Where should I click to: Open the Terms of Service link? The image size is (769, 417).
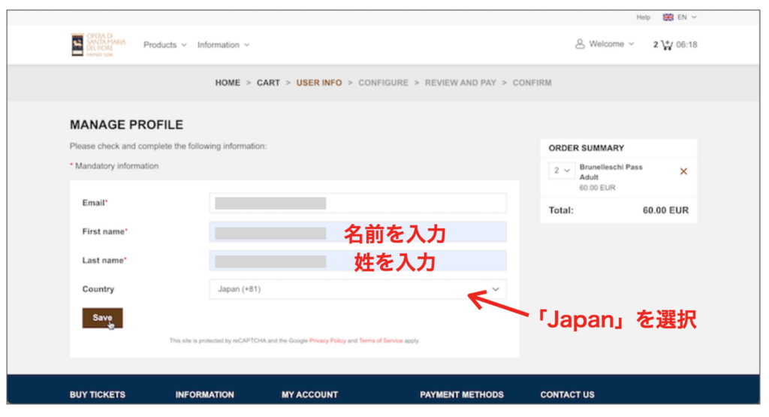coord(381,340)
